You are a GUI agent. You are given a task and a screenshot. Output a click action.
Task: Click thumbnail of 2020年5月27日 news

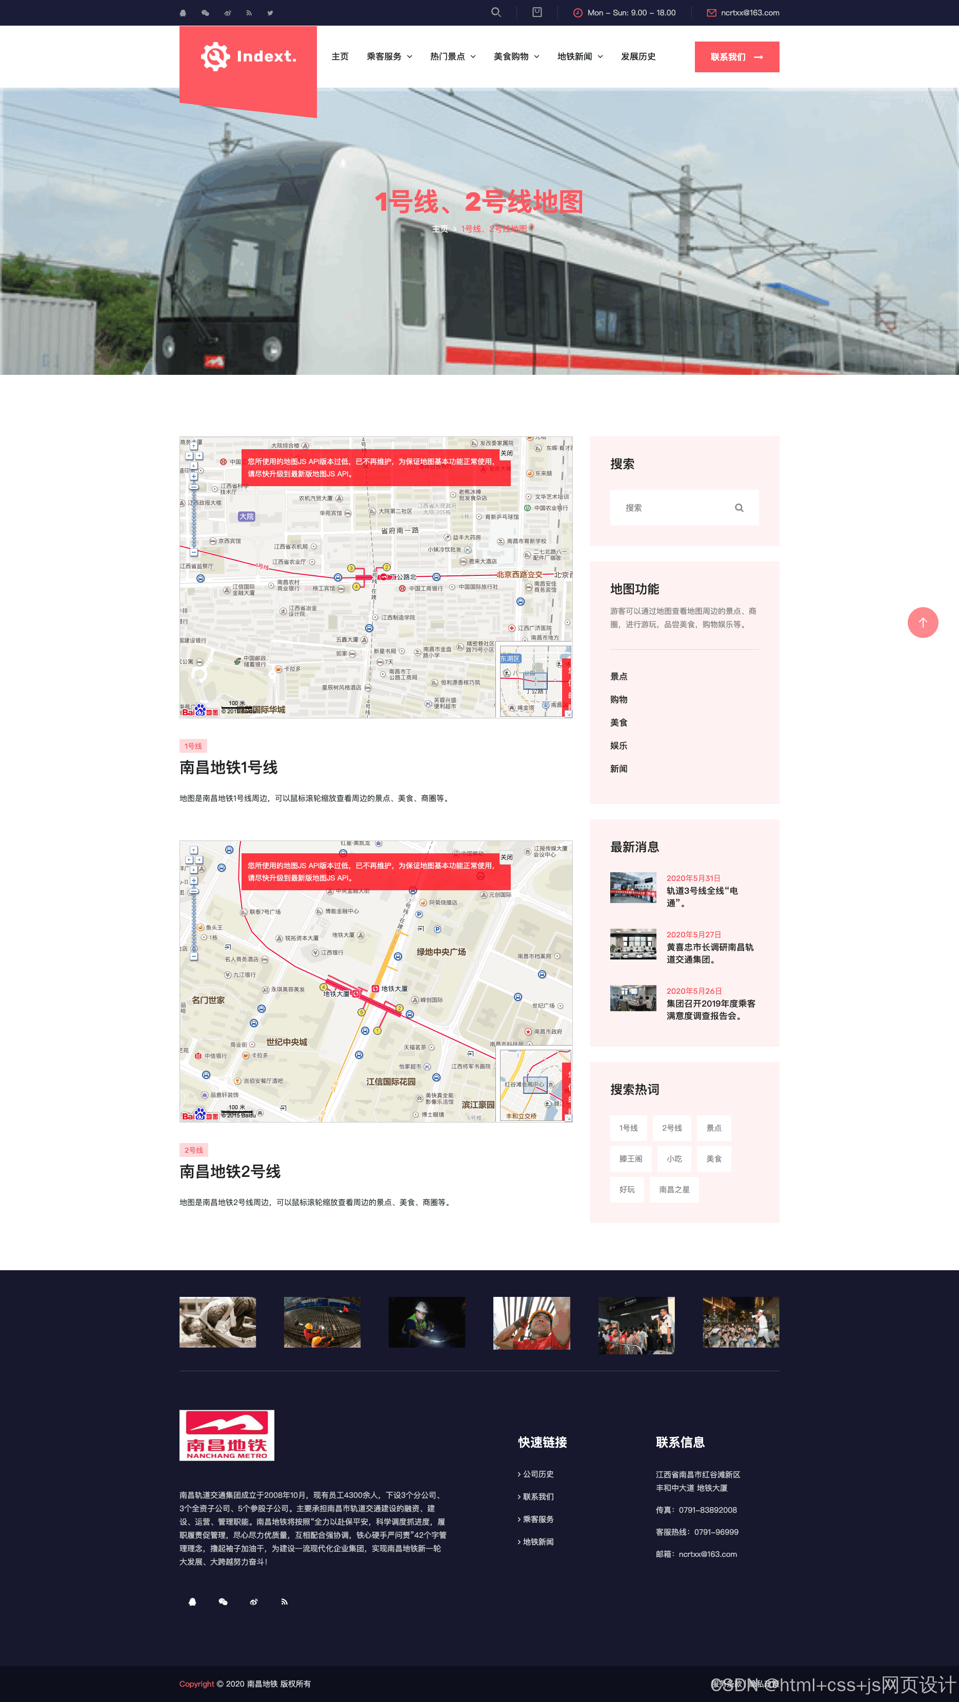coord(633,944)
